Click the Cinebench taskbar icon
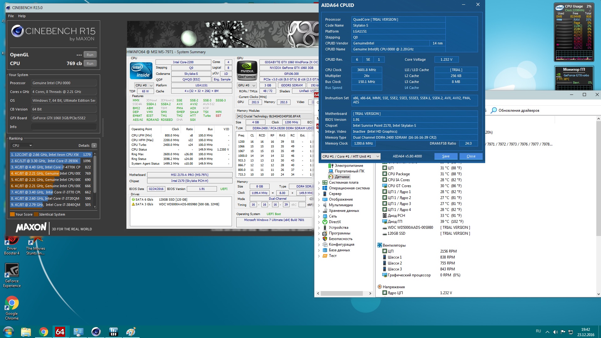 tap(96, 332)
